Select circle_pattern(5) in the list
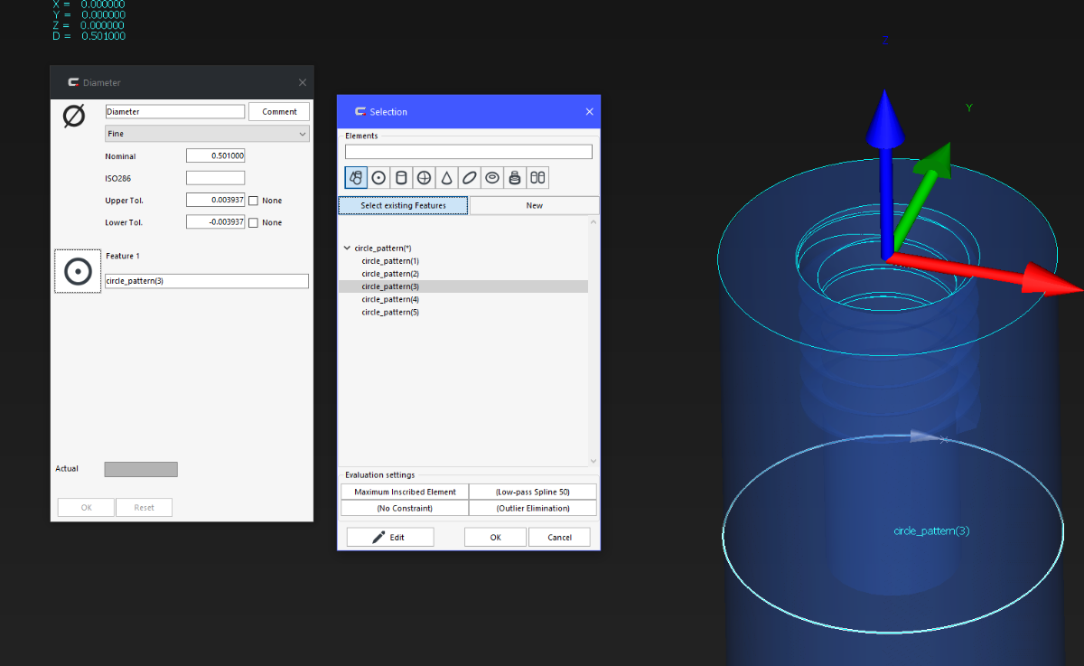1084x666 pixels. pyautogui.click(x=390, y=312)
